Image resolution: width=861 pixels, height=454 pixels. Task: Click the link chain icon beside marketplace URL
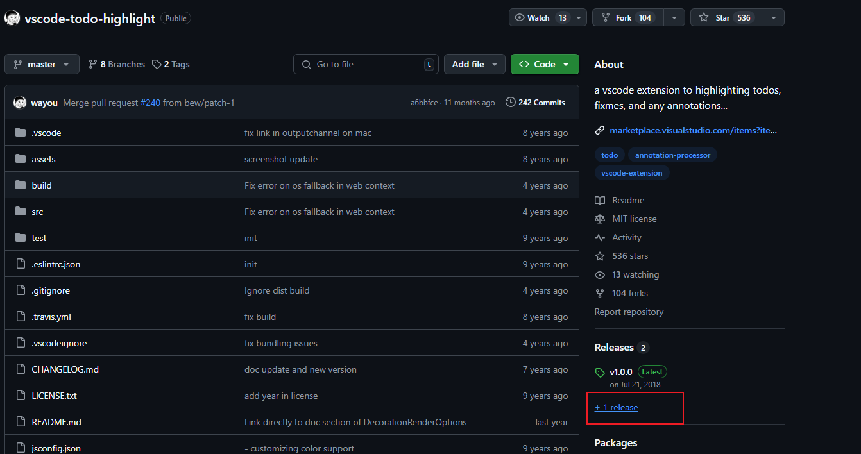pyautogui.click(x=600, y=130)
